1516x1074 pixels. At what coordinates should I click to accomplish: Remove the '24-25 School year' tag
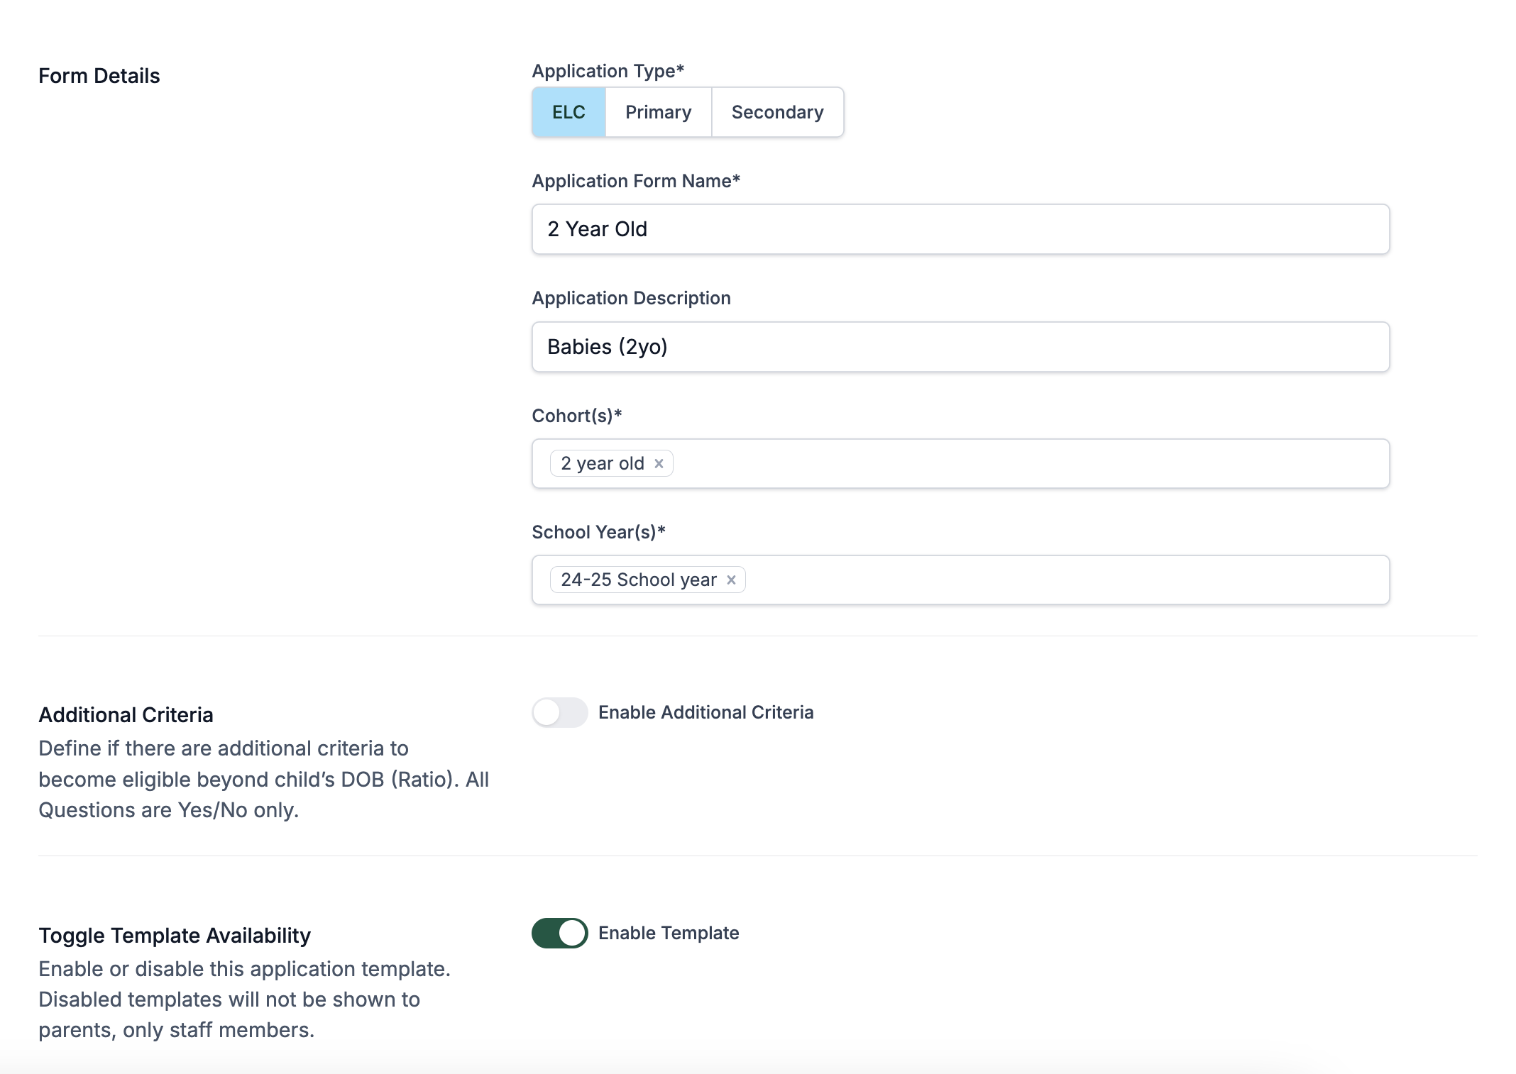(731, 580)
